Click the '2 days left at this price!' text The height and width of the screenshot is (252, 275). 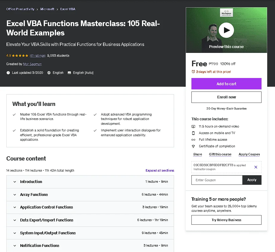click(214, 72)
